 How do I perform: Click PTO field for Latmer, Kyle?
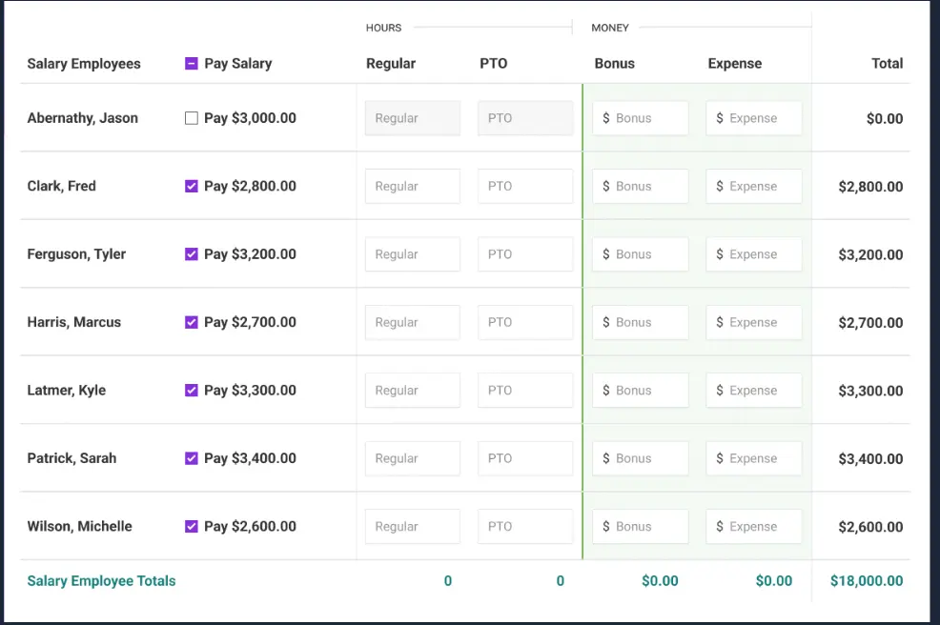(x=525, y=390)
